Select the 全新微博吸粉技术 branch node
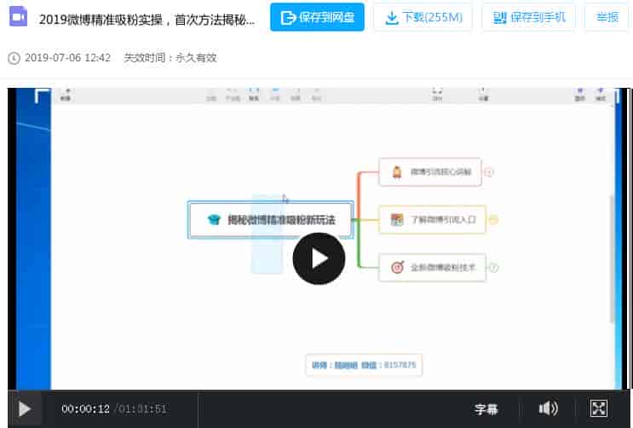The image size is (633, 428). (x=432, y=268)
